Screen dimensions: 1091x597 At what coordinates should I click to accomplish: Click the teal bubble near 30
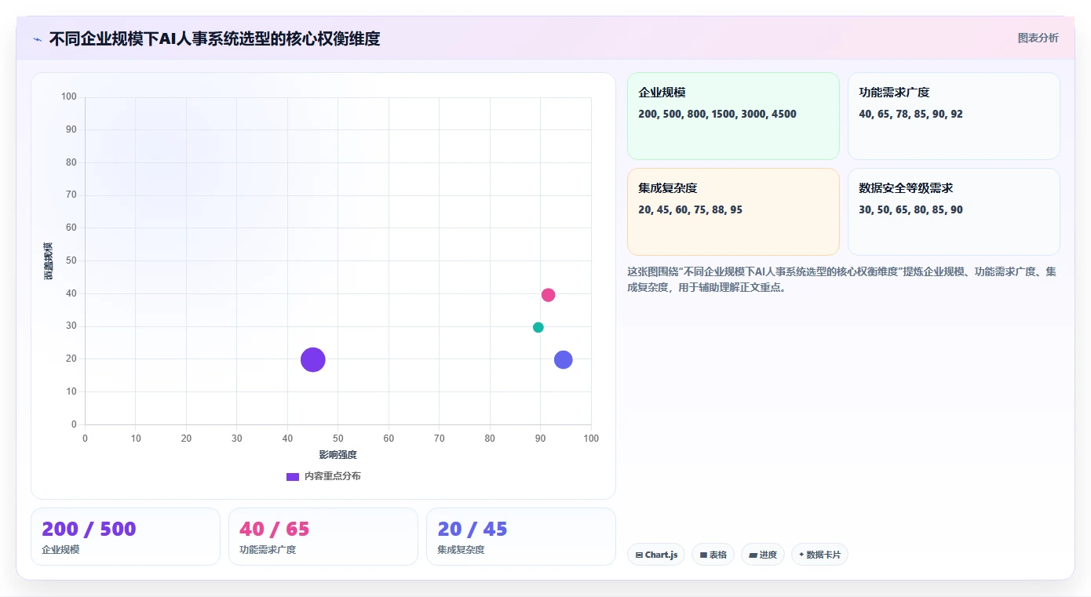pos(538,327)
